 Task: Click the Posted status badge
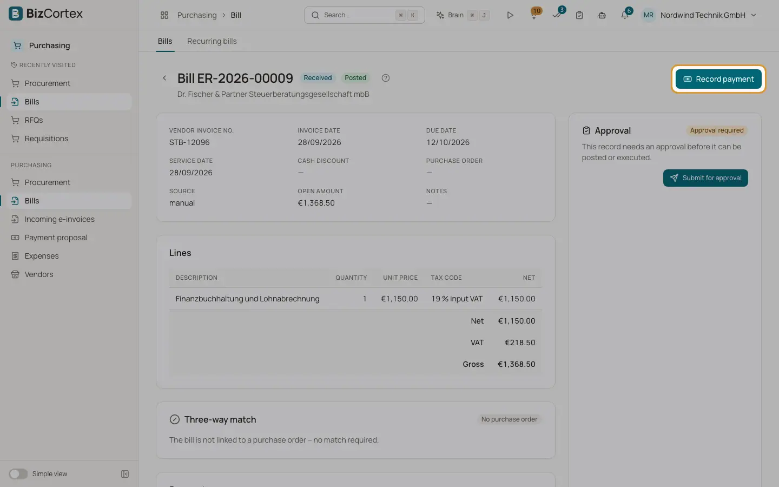tap(355, 78)
